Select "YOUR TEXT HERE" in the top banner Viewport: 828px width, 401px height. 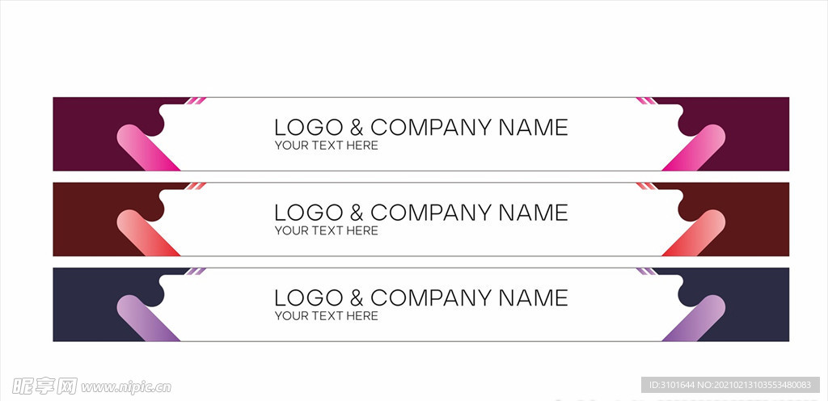pyautogui.click(x=326, y=146)
